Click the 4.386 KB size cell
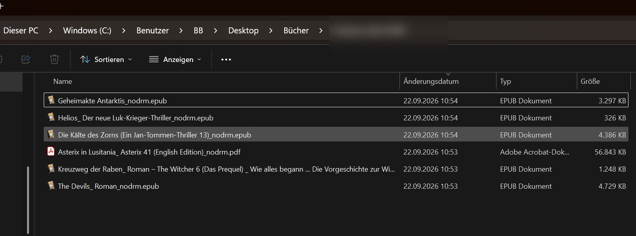The height and width of the screenshot is (236, 636). pyautogui.click(x=612, y=135)
